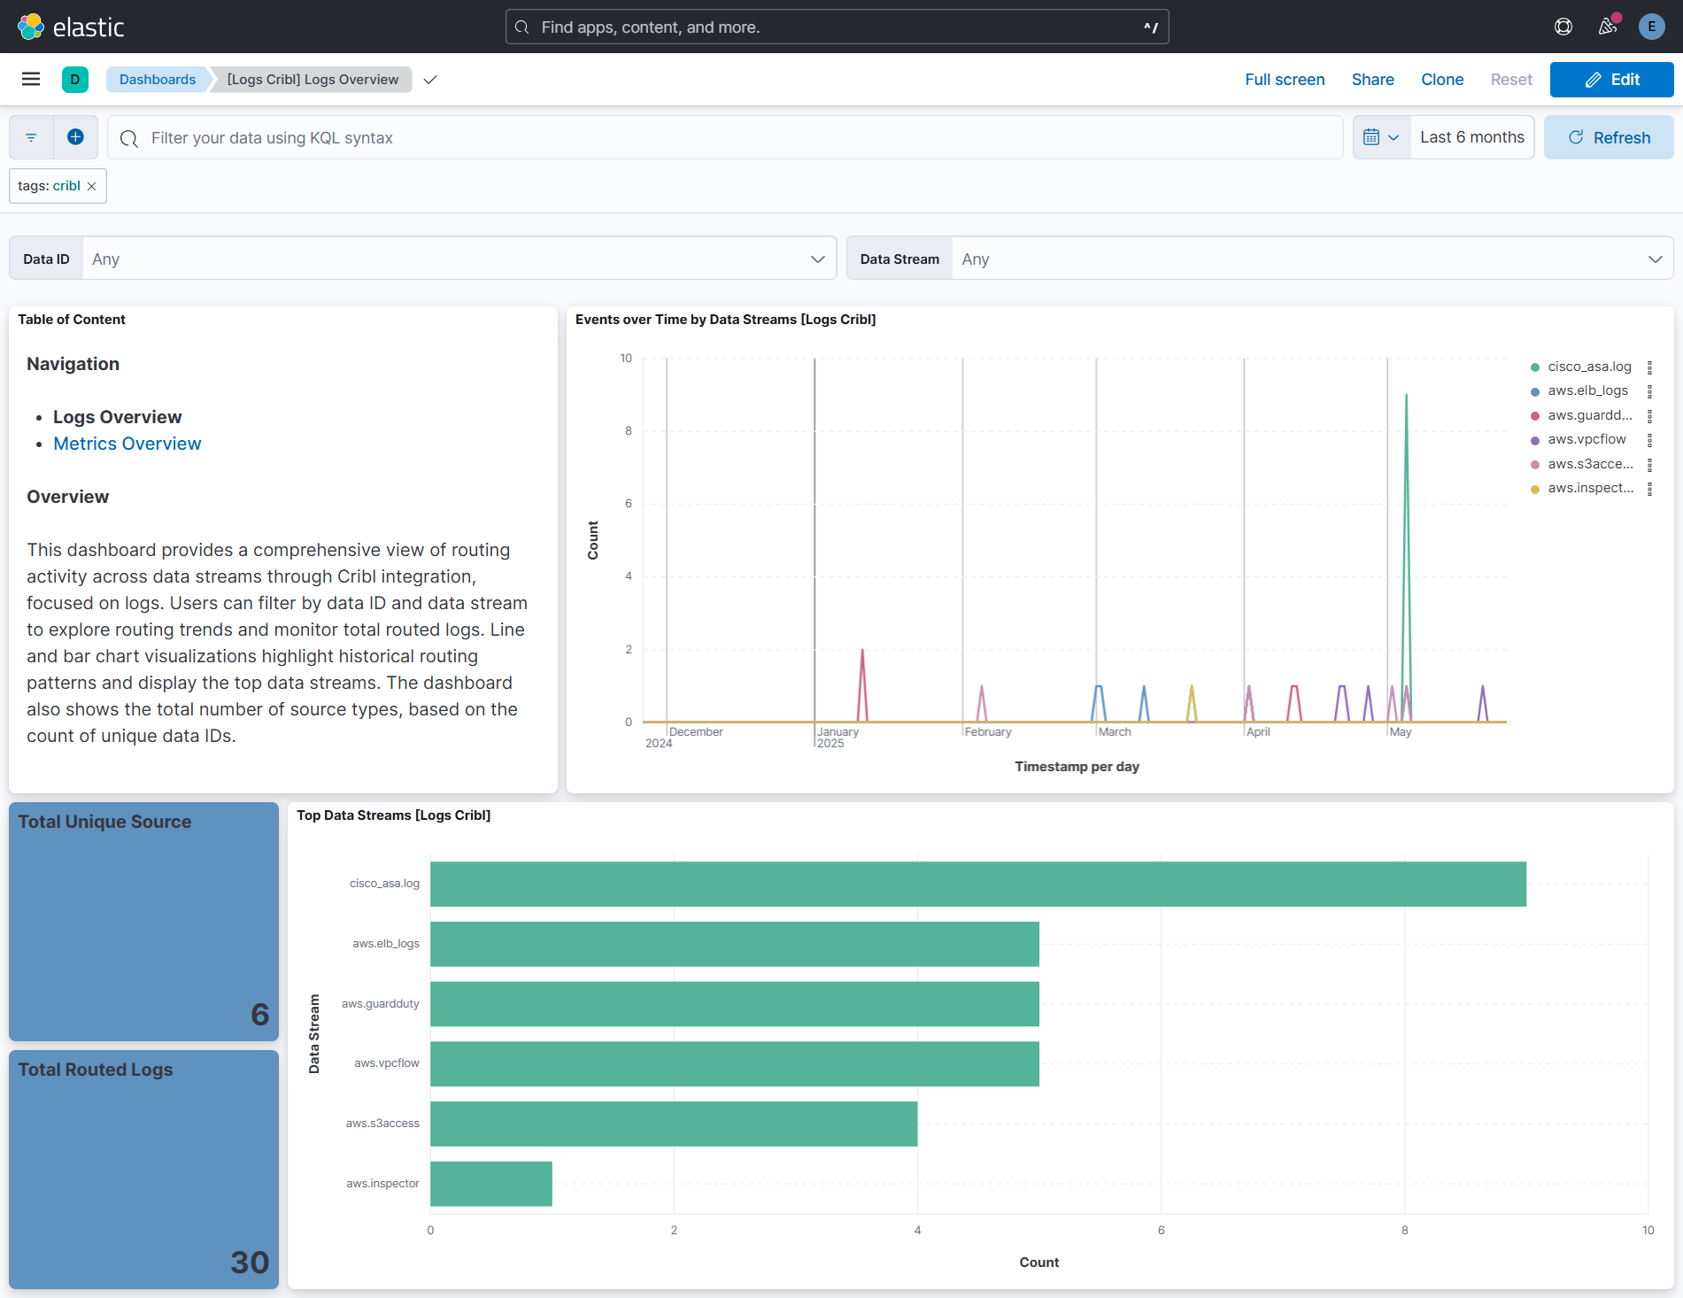Add a filter with plus icon
The width and height of the screenshot is (1683, 1298).
coord(75,137)
